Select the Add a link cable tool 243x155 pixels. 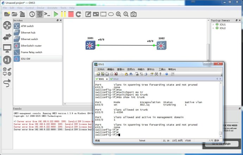tap(7, 83)
